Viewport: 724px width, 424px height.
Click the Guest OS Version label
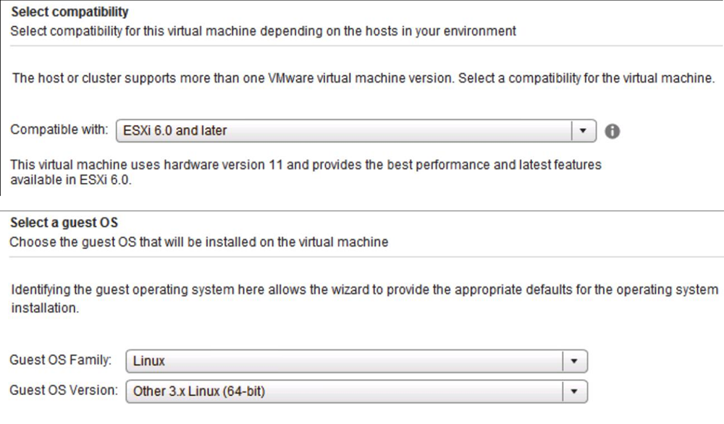tap(63, 391)
